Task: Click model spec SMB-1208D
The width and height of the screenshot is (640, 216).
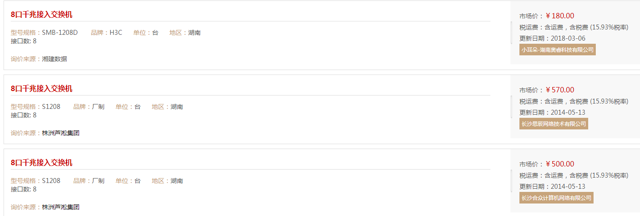Action: click(60, 33)
